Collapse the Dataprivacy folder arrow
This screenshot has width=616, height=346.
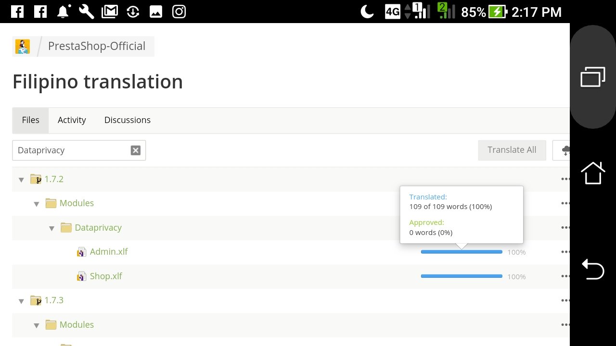[x=52, y=228]
